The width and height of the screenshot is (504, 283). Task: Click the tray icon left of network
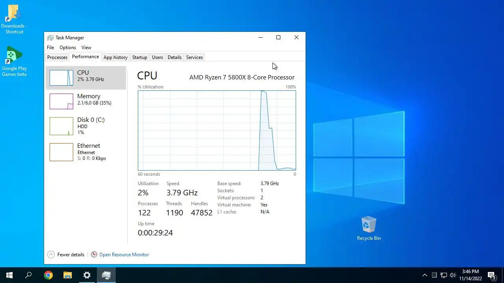pos(434,275)
